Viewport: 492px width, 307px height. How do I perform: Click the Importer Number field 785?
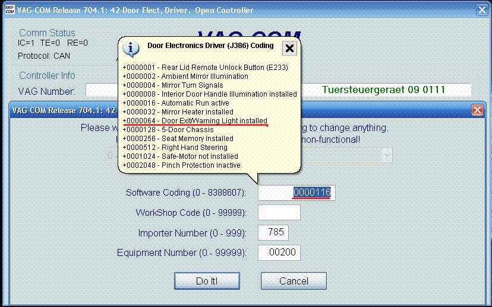273,232
